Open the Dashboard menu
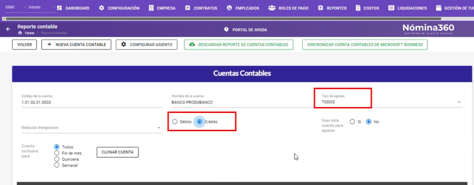This screenshot has width=474, height=185. 73,8
